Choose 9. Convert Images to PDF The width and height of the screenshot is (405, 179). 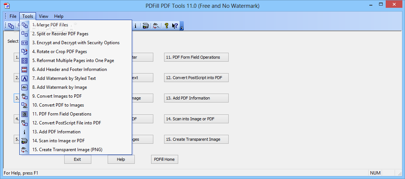coord(76,96)
